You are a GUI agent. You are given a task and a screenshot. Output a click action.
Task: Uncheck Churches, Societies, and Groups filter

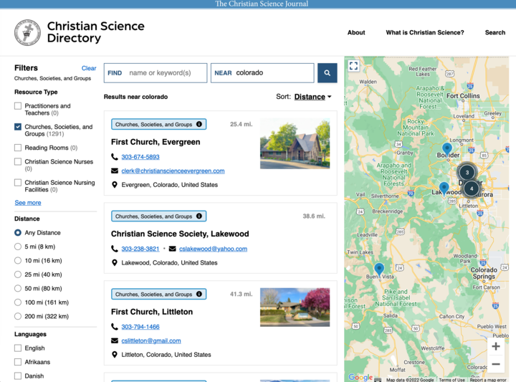pos(18,127)
